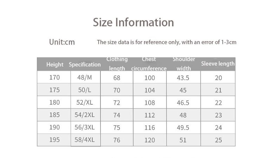The height and width of the screenshot is (158, 274).
Task: Click the 54/2XL specification cell
Action: (86, 115)
